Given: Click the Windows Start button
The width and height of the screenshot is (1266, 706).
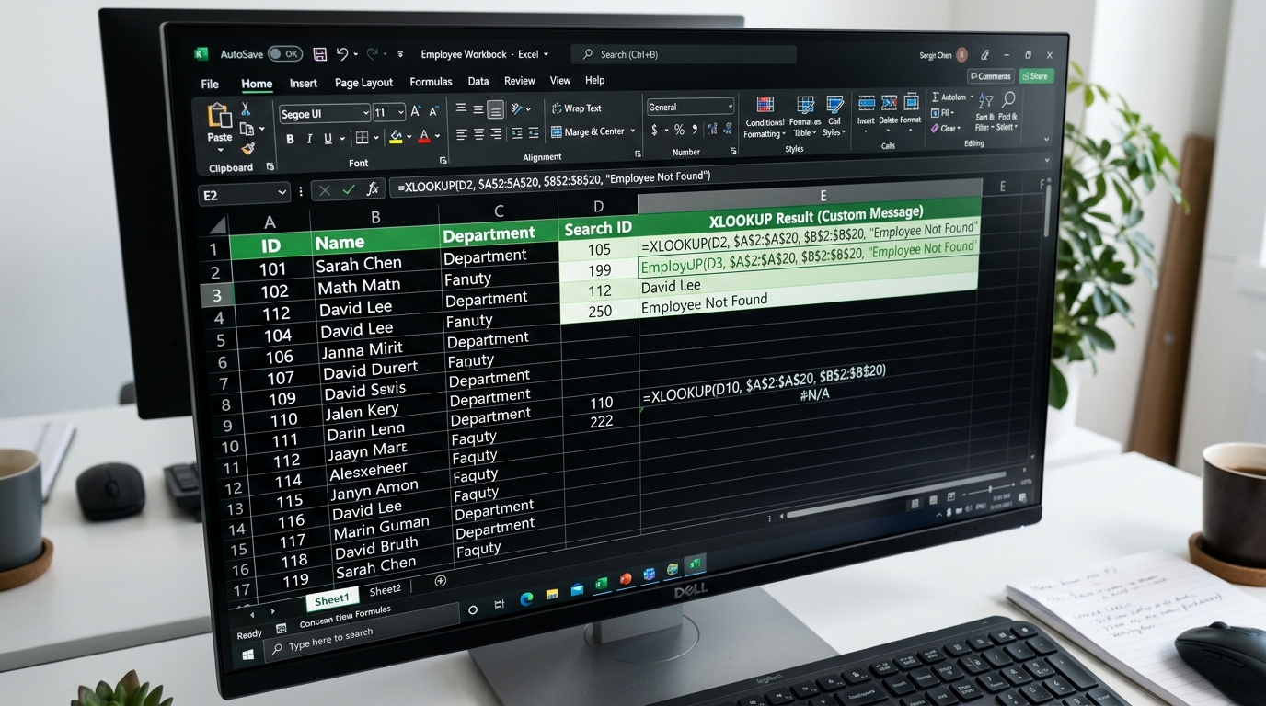Looking at the screenshot, I should 247,655.
